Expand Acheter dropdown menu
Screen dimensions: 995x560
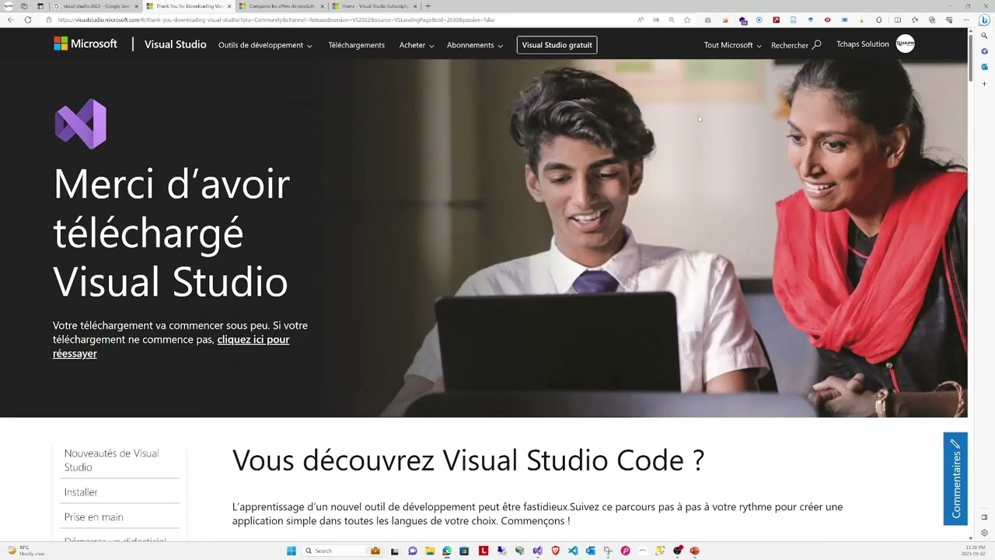(417, 45)
